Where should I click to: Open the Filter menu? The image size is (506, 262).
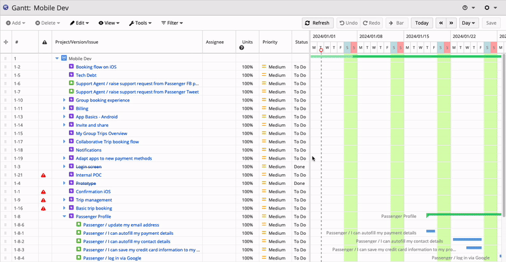coord(171,23)
